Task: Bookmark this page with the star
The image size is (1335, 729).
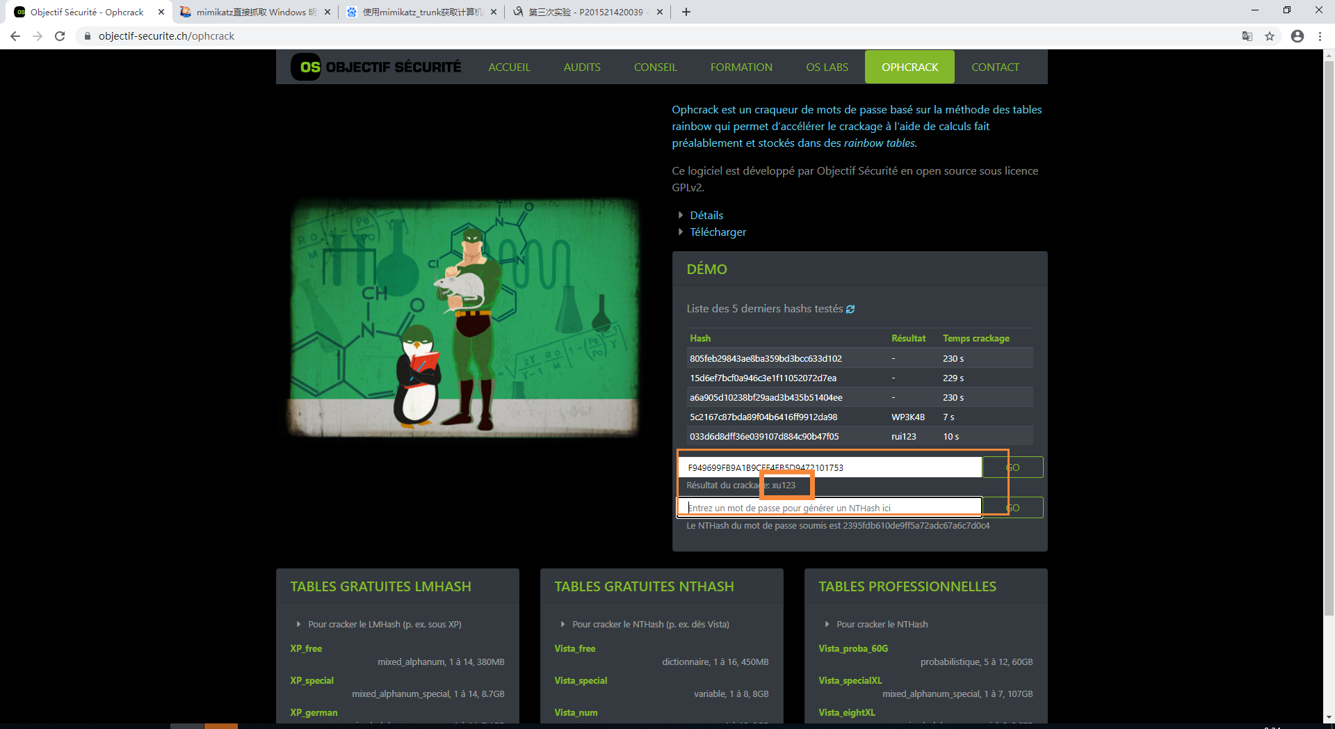Action: coord(1270,36)
